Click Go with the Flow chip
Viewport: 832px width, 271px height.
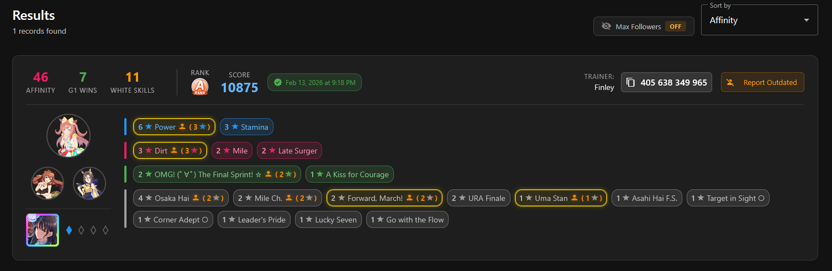[408, 220]
